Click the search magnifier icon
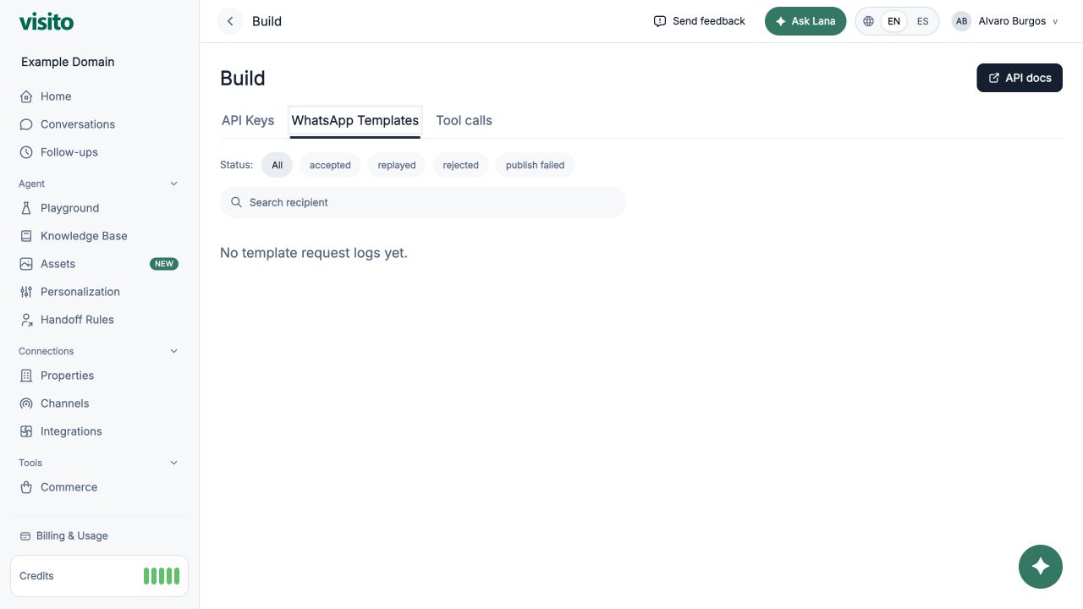Screen dimensions: 1083x609 coord(237,202)
